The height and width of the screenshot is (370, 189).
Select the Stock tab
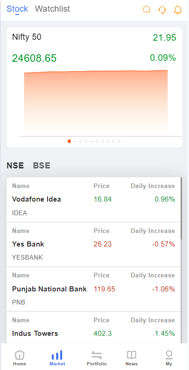pyautogui.click(x=17, y=9)
